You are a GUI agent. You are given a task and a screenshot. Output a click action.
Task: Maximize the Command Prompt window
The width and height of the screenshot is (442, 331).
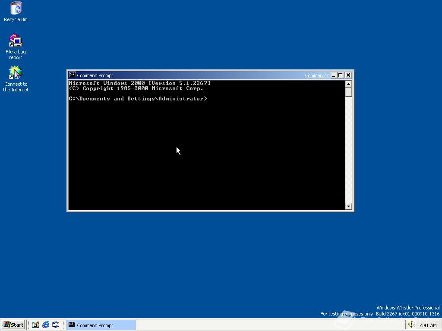[x=340, y=75]
